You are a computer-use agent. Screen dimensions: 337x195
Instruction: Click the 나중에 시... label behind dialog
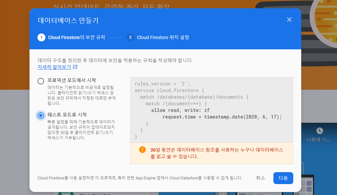click(318, 140)
